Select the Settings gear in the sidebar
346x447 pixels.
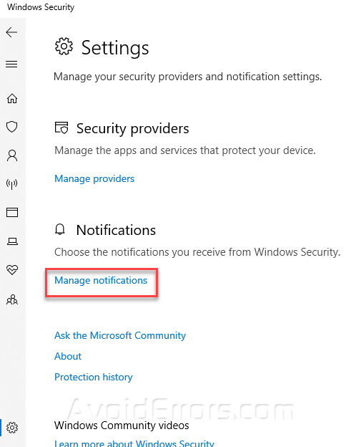point(12,428)
